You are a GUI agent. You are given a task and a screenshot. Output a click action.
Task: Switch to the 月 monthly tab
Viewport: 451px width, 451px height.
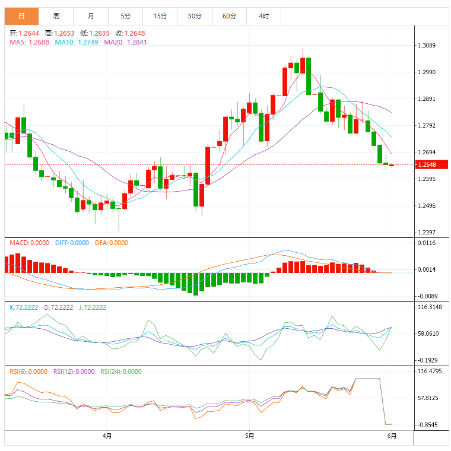point(91,16)
